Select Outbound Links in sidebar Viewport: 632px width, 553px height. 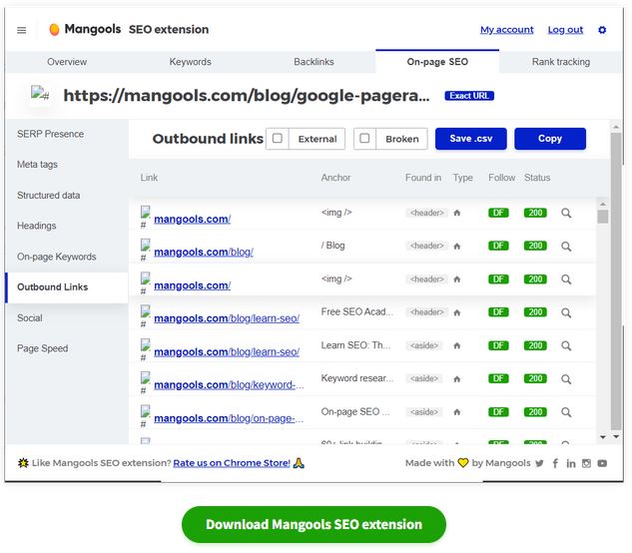pyautogui.click(x=67, y=287)
